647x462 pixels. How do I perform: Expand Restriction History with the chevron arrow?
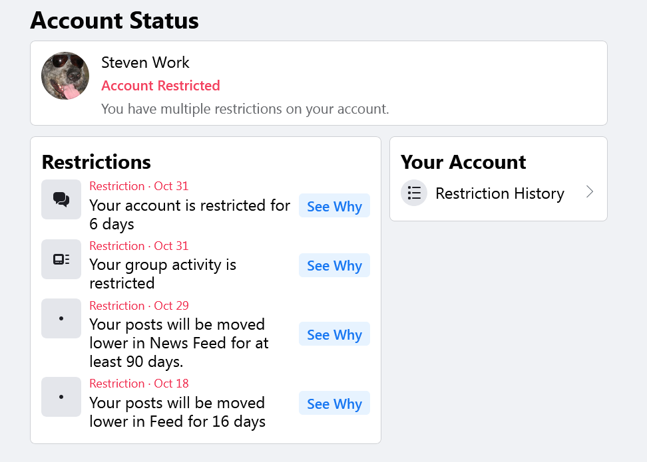point(590,193)
